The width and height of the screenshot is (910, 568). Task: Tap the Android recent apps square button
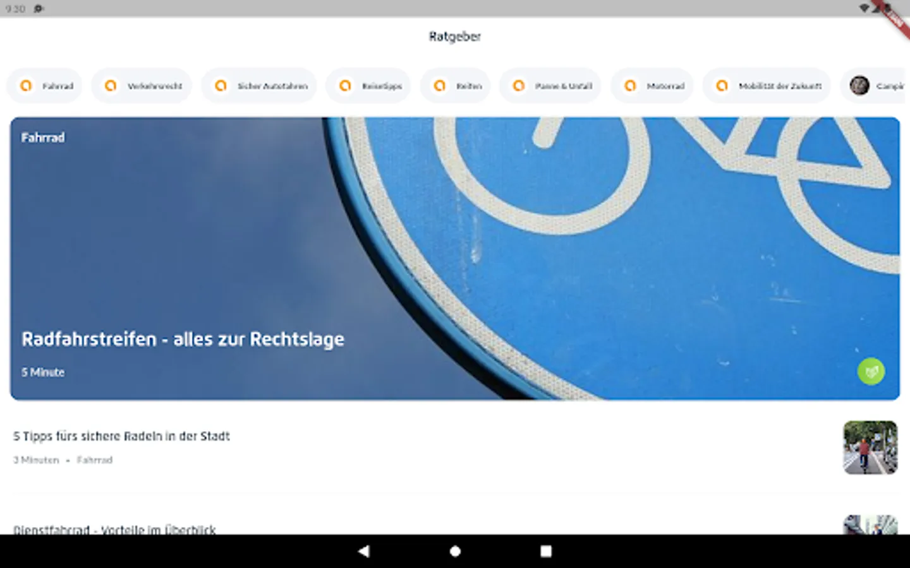[546, 551]
